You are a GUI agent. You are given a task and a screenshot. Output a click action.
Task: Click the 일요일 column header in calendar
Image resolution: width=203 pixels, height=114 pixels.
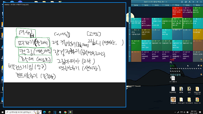[x=136, y=5]
